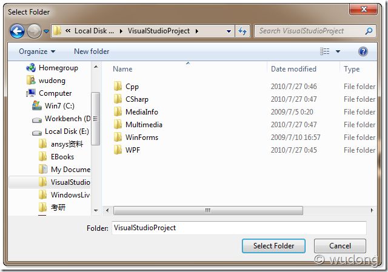Click the Workbench drive icon
Image resolution: width=388 pixels, height=272 pixels.
(x=37, y=120)
